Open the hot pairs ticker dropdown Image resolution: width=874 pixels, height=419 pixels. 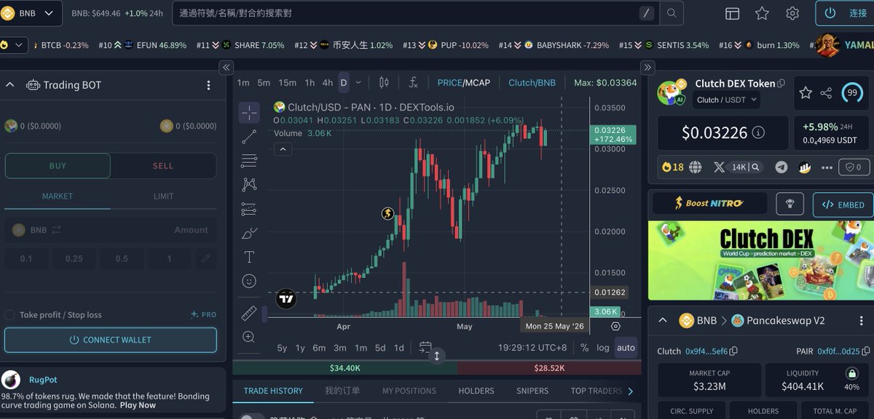pyautogui.click(x=14, y=45)
